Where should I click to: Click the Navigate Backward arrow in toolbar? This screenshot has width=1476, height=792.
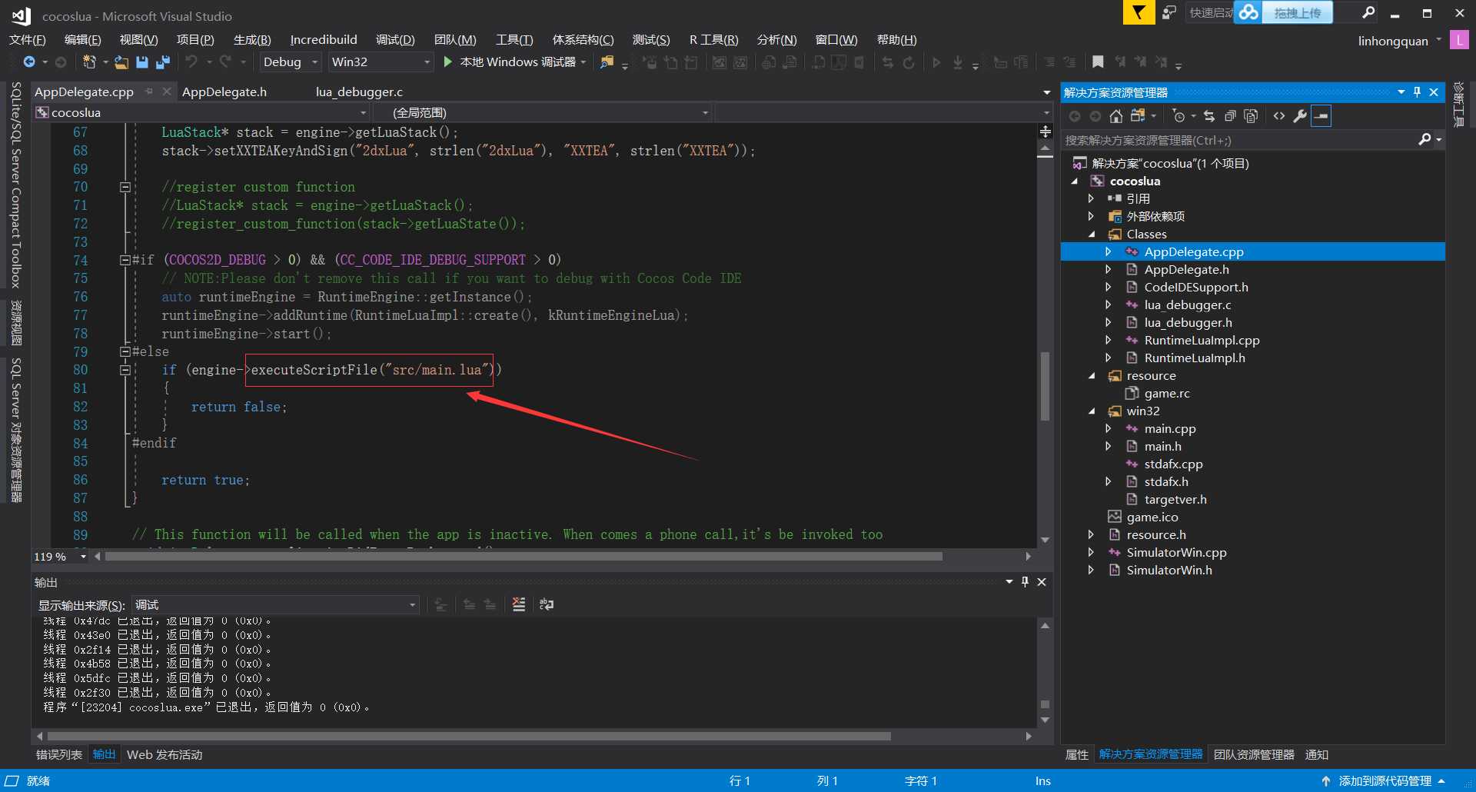(x=29, y=62)
